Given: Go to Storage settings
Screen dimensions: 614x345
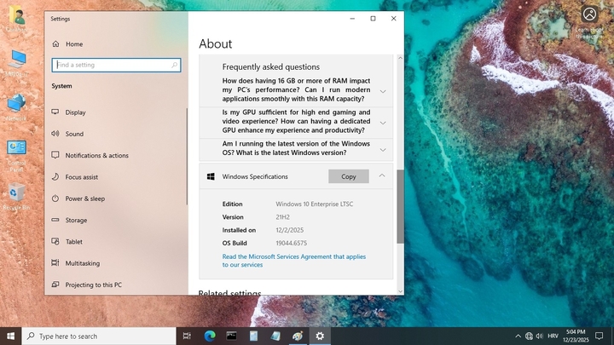Looking at the screenshot, I should click(x=76, y=221).
